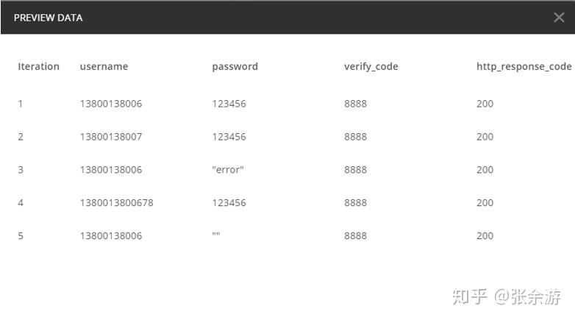Viewport: 575px width, 320px height.
Task: Click iteration number 1
Action: [20, 104]
